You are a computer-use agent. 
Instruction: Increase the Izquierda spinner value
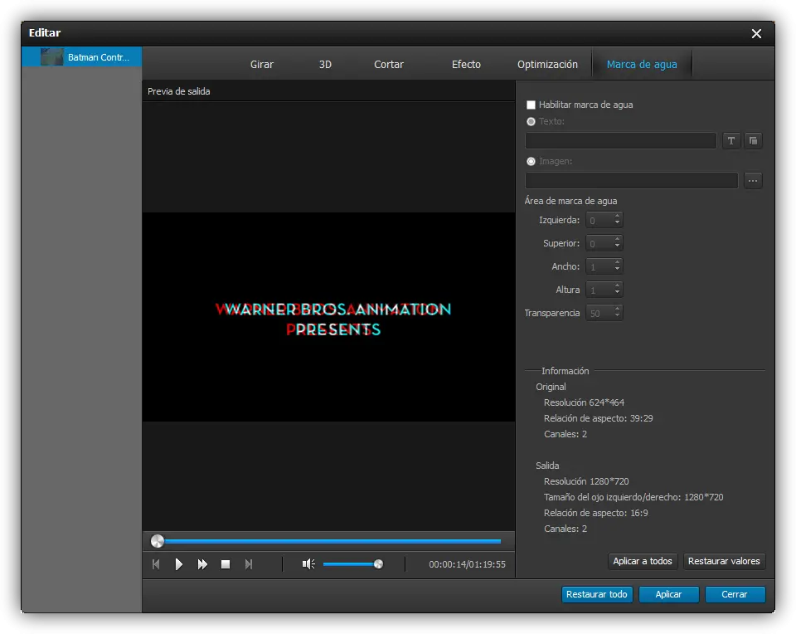pos(617,217)
